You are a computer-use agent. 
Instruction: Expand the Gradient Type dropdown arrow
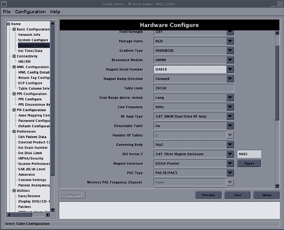[x=230, y=50]
